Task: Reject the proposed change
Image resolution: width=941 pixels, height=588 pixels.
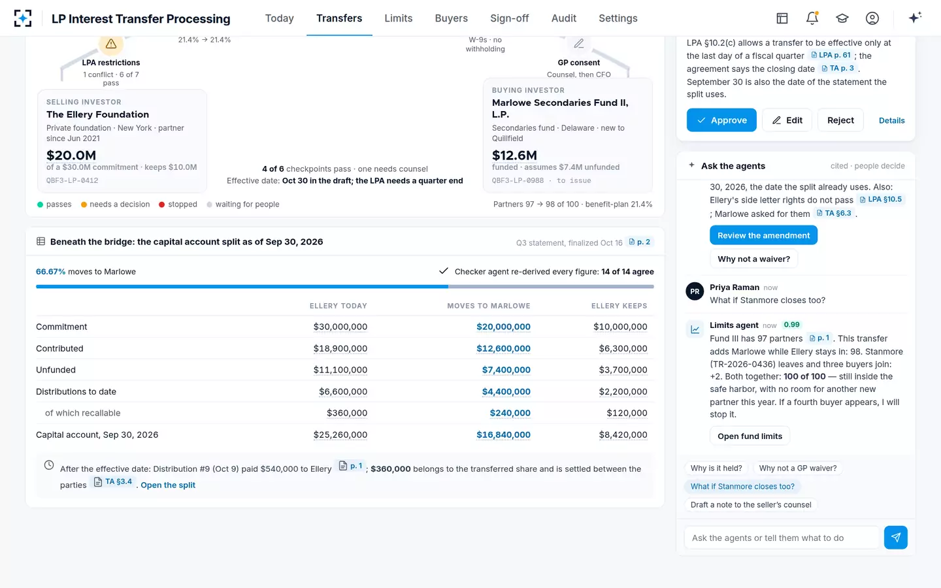Action: [x=840, y=120]
